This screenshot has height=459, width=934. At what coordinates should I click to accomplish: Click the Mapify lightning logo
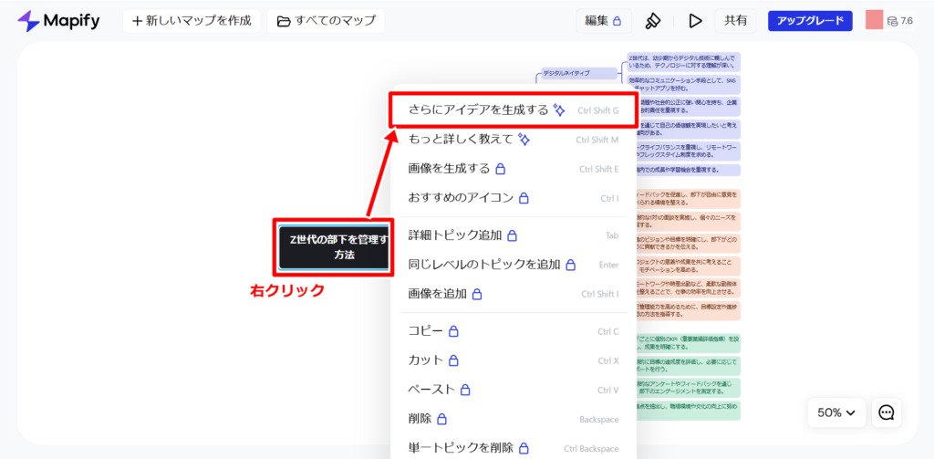tap(28, 21)
